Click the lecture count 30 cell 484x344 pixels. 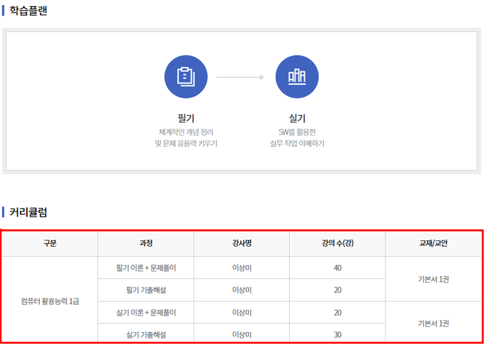(x=337, y=335)
